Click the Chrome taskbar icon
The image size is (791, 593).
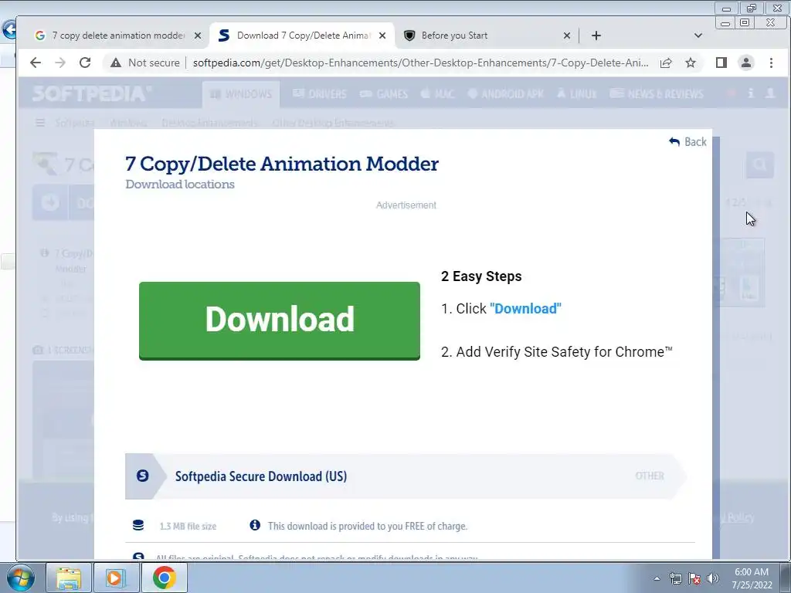(164, 578)
